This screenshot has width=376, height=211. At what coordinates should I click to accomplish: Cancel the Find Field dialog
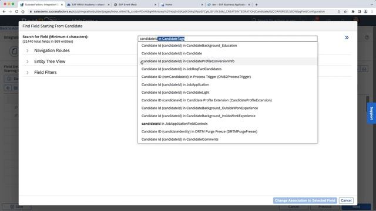point(346,200)
